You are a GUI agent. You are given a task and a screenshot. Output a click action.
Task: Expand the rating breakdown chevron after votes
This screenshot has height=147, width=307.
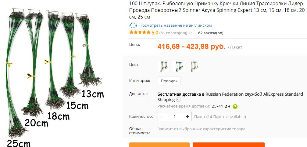(191, 33)
